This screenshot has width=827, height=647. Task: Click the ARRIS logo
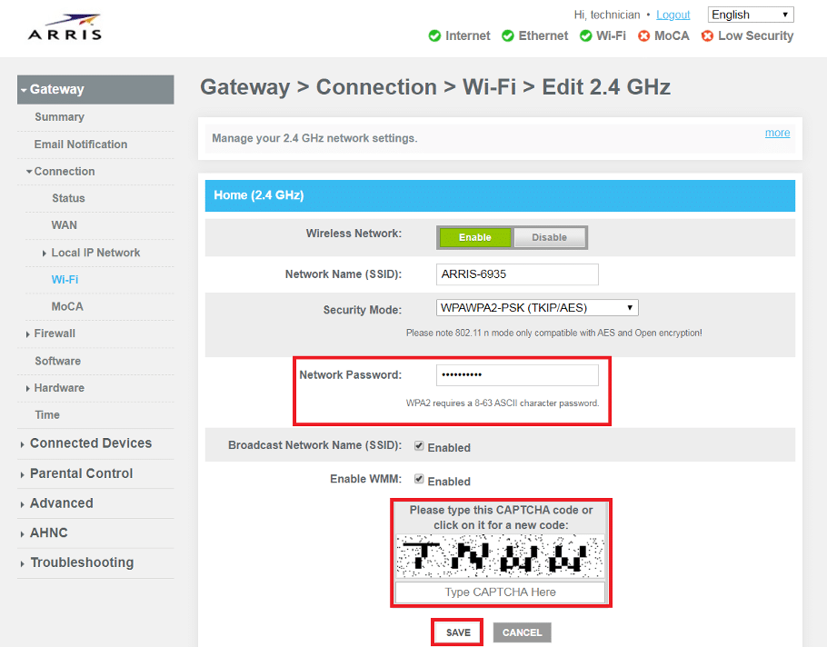pos(65,27)
